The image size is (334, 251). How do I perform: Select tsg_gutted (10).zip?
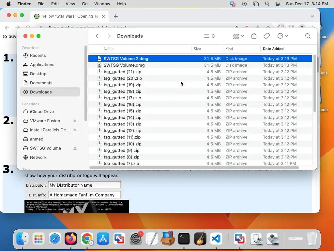(200, 144)
